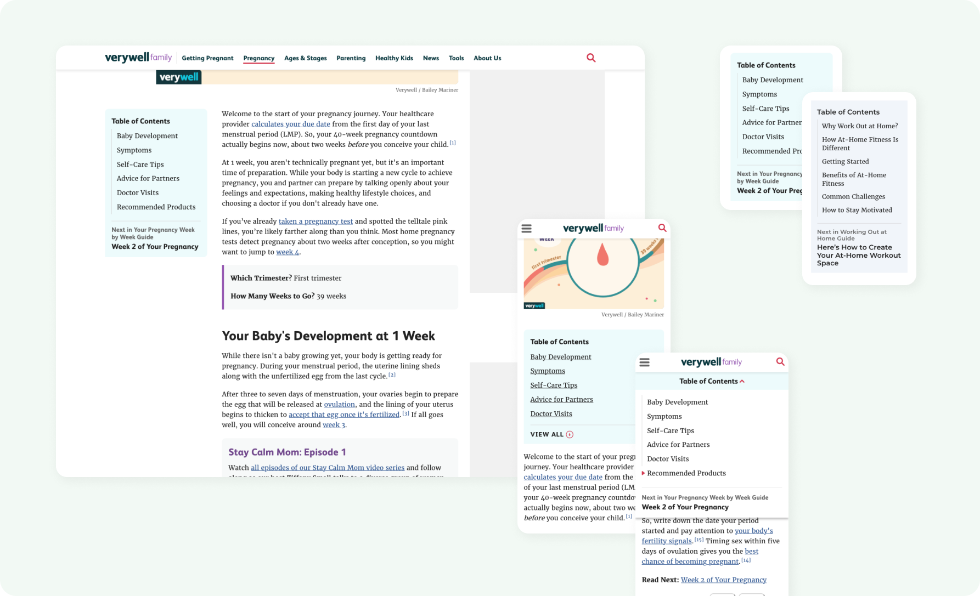Open Week 2 of Your Pregnancy in desktop sidebar
Viewport: 980px width, 596px height.
coord(155,247)
